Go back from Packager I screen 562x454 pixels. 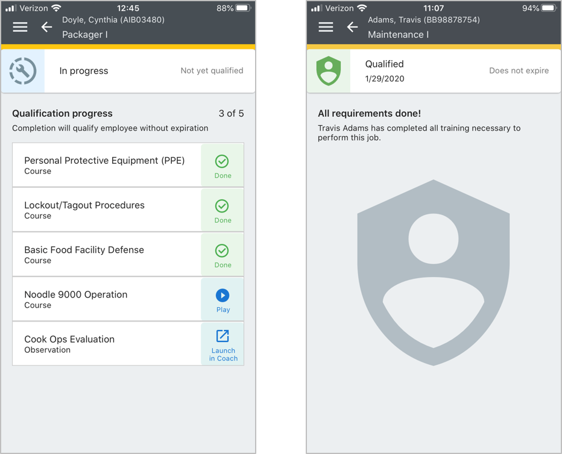pyautogui.click(x=46, y=27)
